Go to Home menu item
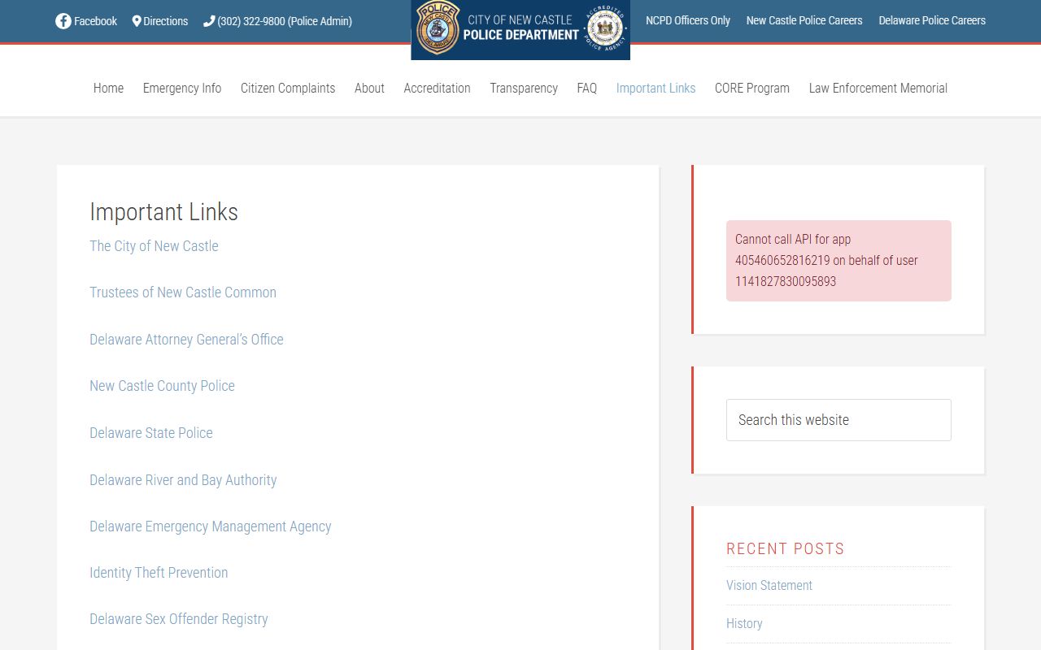1041x650 pixels. pos(108,88)
